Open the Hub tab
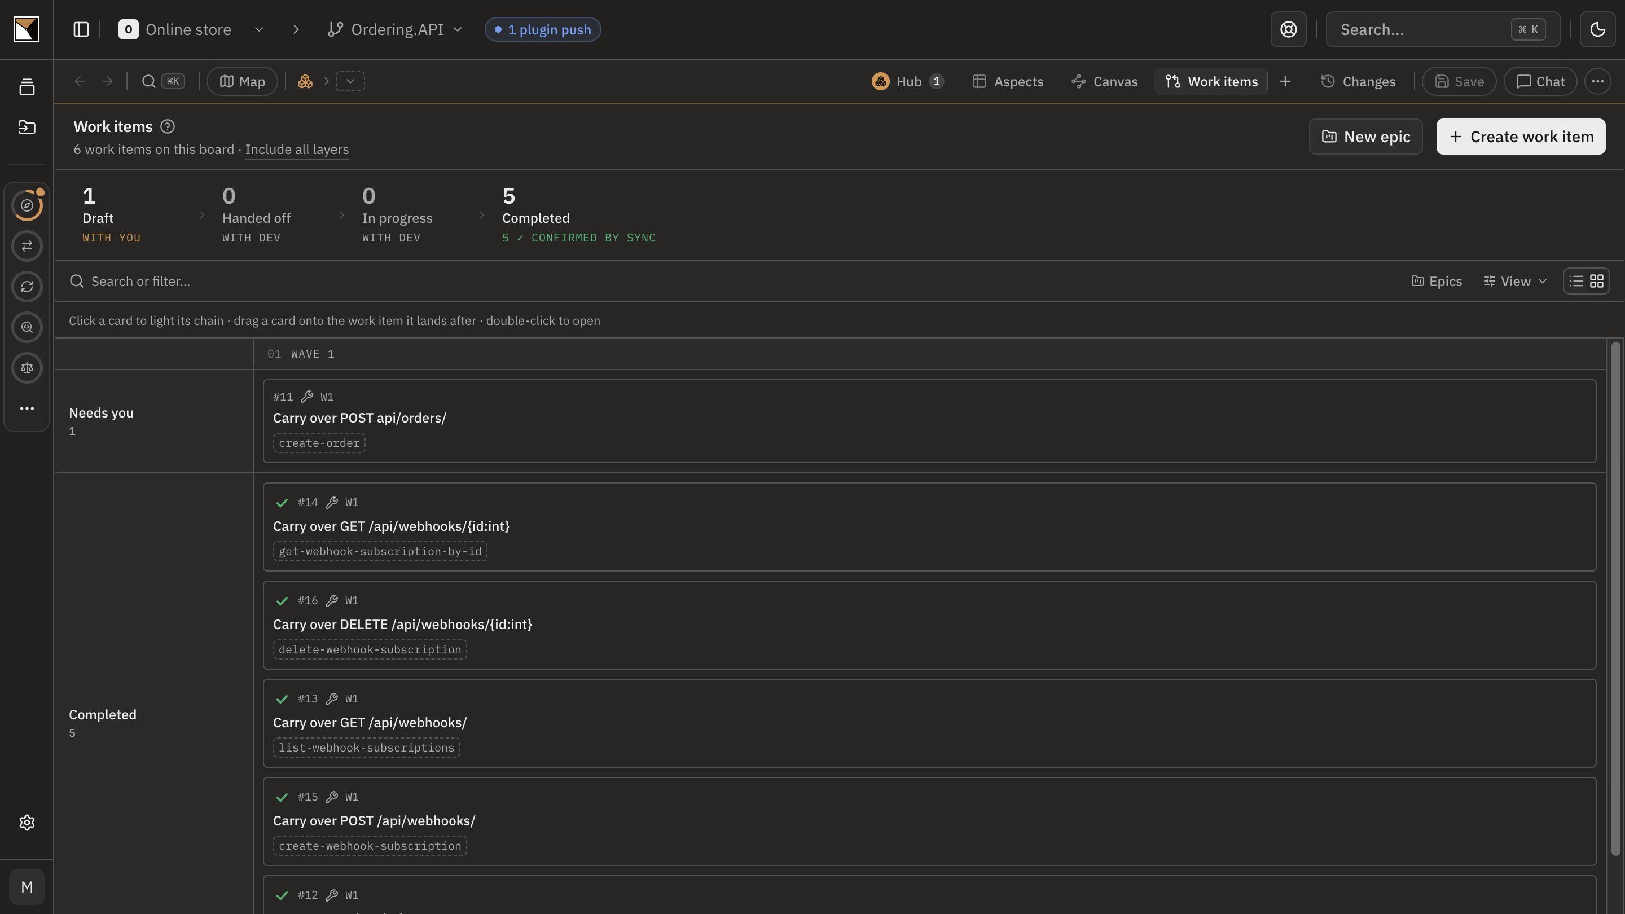The image size is (1625, 914). tap(907, 81)
